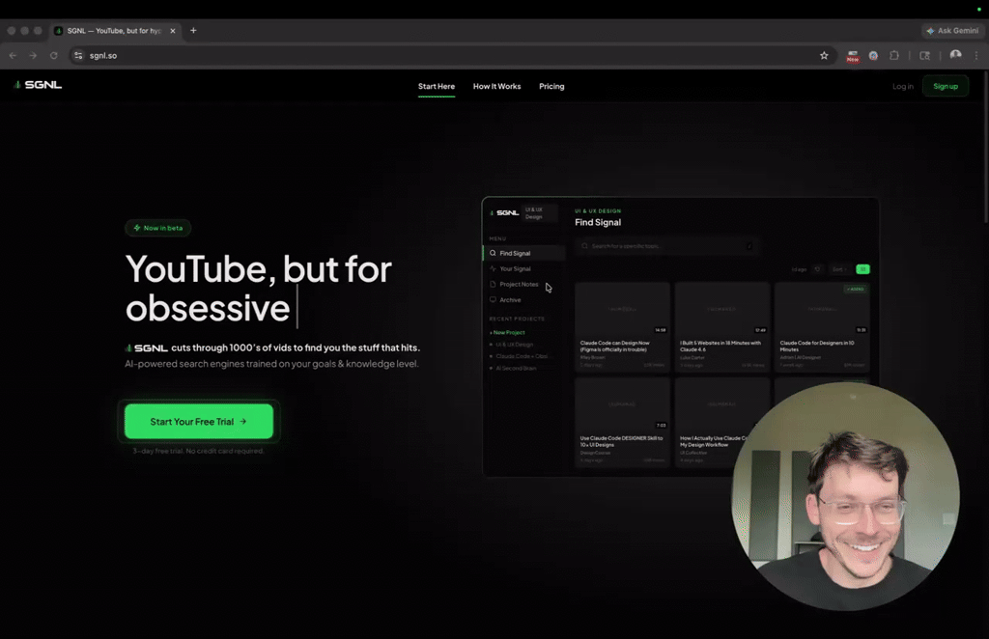Select Your Signal in the preview menu
Image resolution: width=989 pixels, height=639 pixels.
524,269
